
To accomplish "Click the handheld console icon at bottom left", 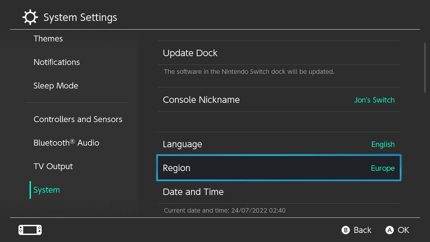I will 30,230.
